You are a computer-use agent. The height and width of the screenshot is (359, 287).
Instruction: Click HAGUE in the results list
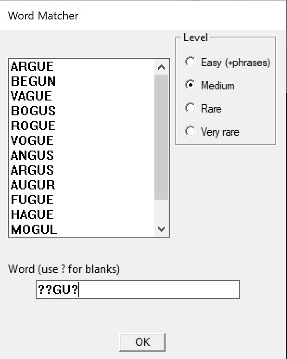[x=82, y=214]
